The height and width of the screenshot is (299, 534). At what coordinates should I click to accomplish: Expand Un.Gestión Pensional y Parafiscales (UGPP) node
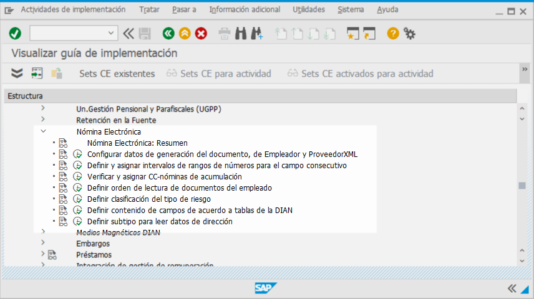tap(43, 108)
